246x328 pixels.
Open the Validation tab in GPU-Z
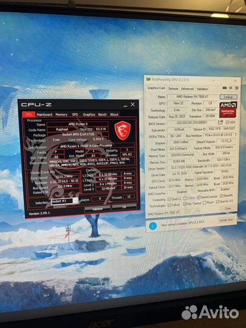pyautogui.click(x=202, y=89)
